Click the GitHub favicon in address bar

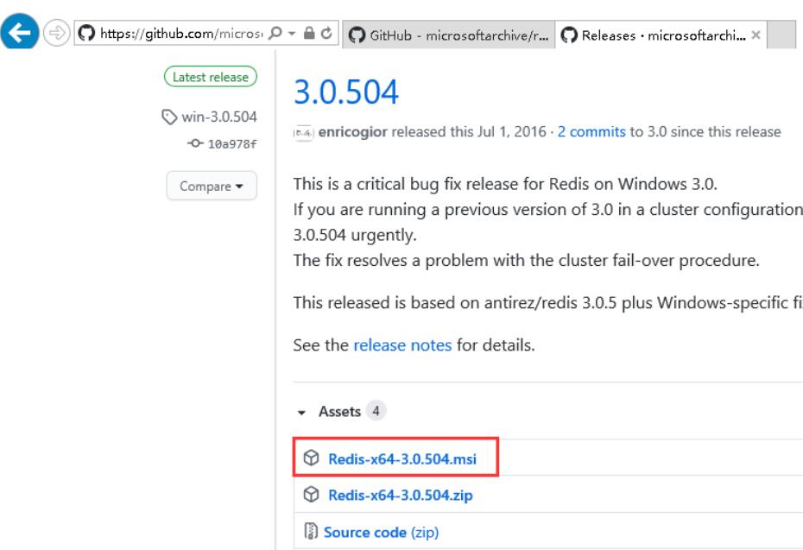pos(86,34)
